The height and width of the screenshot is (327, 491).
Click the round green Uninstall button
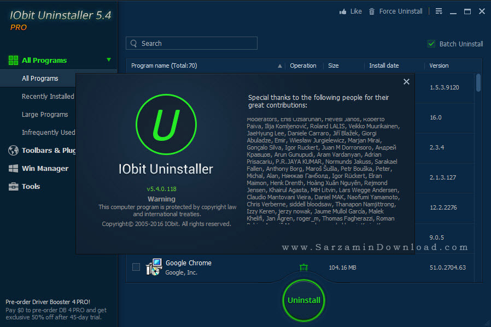(304, 300)
